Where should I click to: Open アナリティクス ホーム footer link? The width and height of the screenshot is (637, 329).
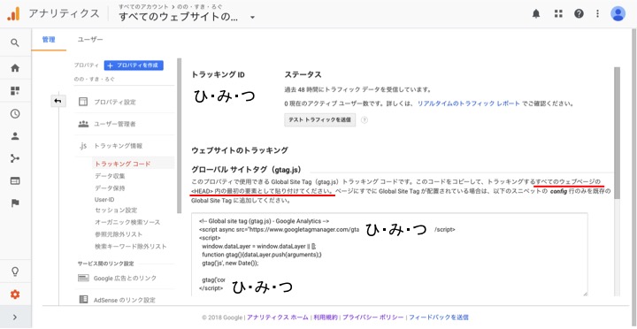pos(278,318)
